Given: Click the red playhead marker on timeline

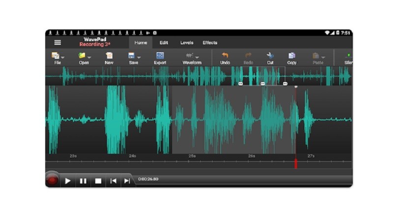Looking at the screenshot, I should 296,164.
